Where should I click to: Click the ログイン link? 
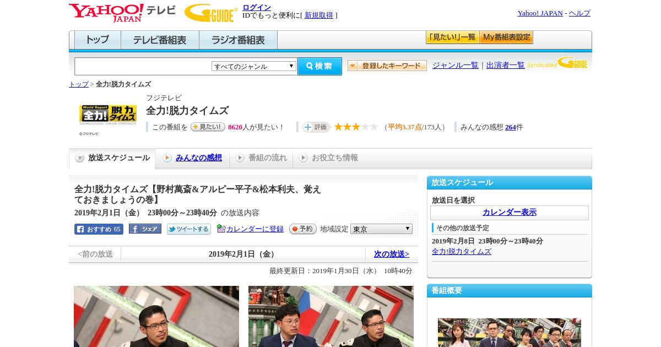(x=257, y=7)
